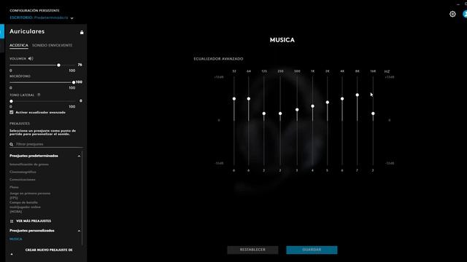Click Ver más preajustes
Viewport: 467px width, 262px height.
tap(34, 221)
